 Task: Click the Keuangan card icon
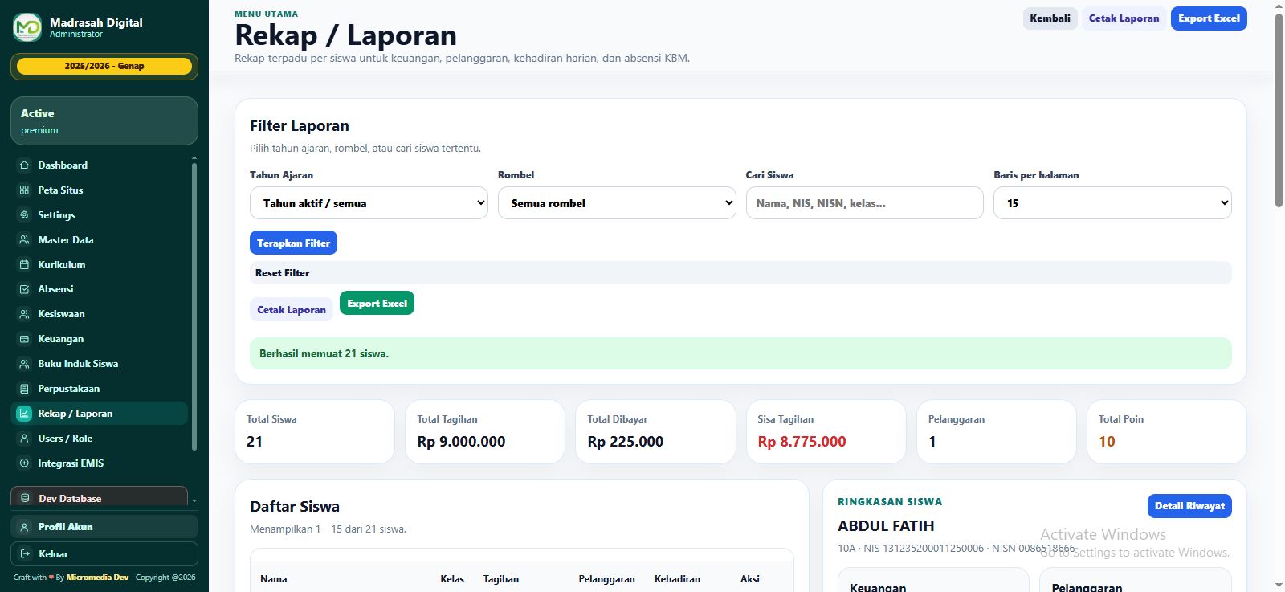tap(24, 339)
